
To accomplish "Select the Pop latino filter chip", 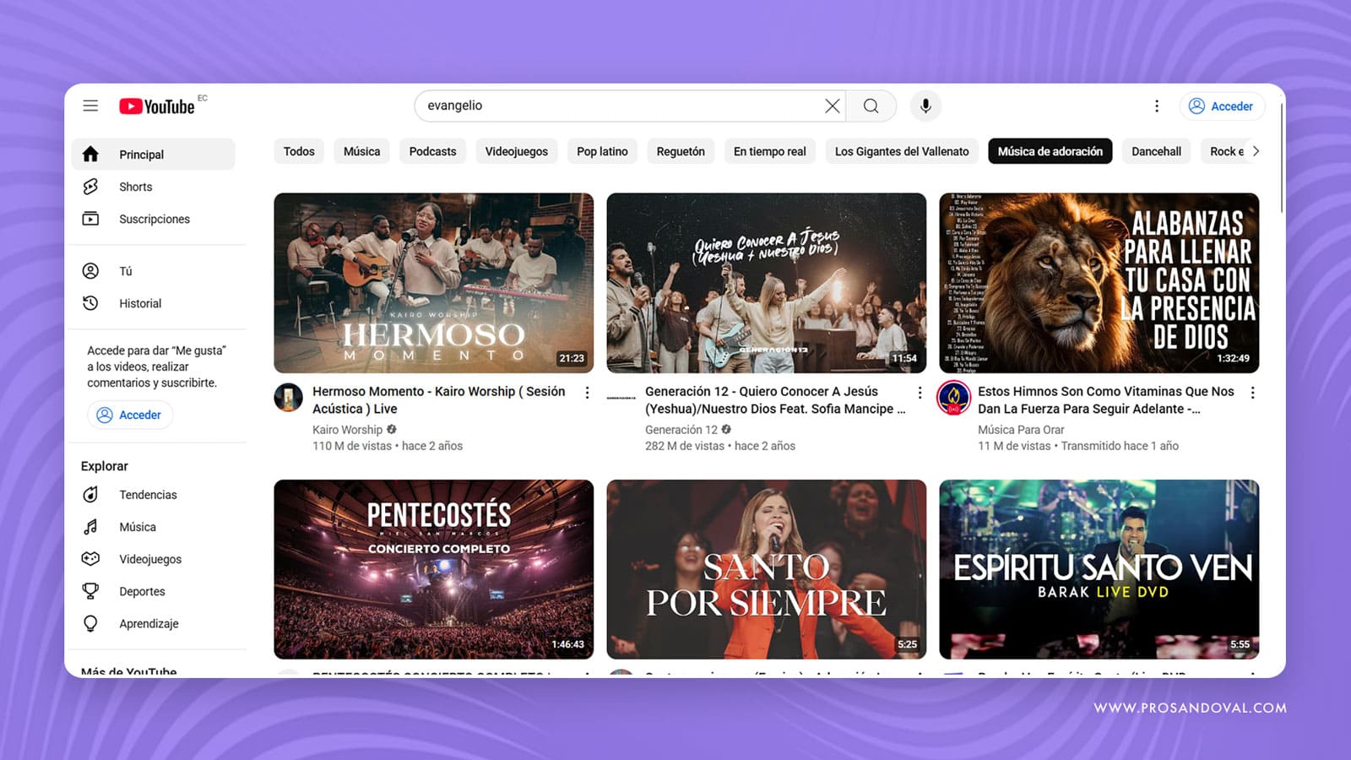I will 602,151.
